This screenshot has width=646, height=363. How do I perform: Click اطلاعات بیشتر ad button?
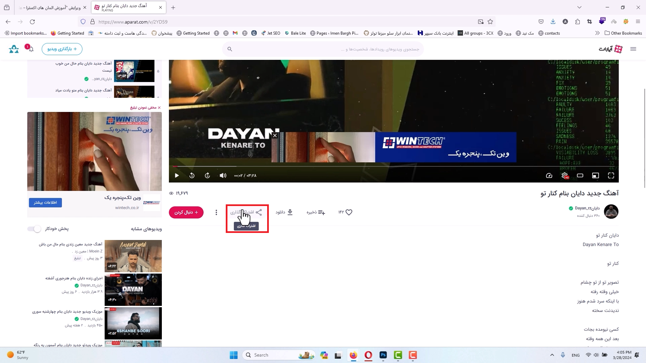[45, 203]
